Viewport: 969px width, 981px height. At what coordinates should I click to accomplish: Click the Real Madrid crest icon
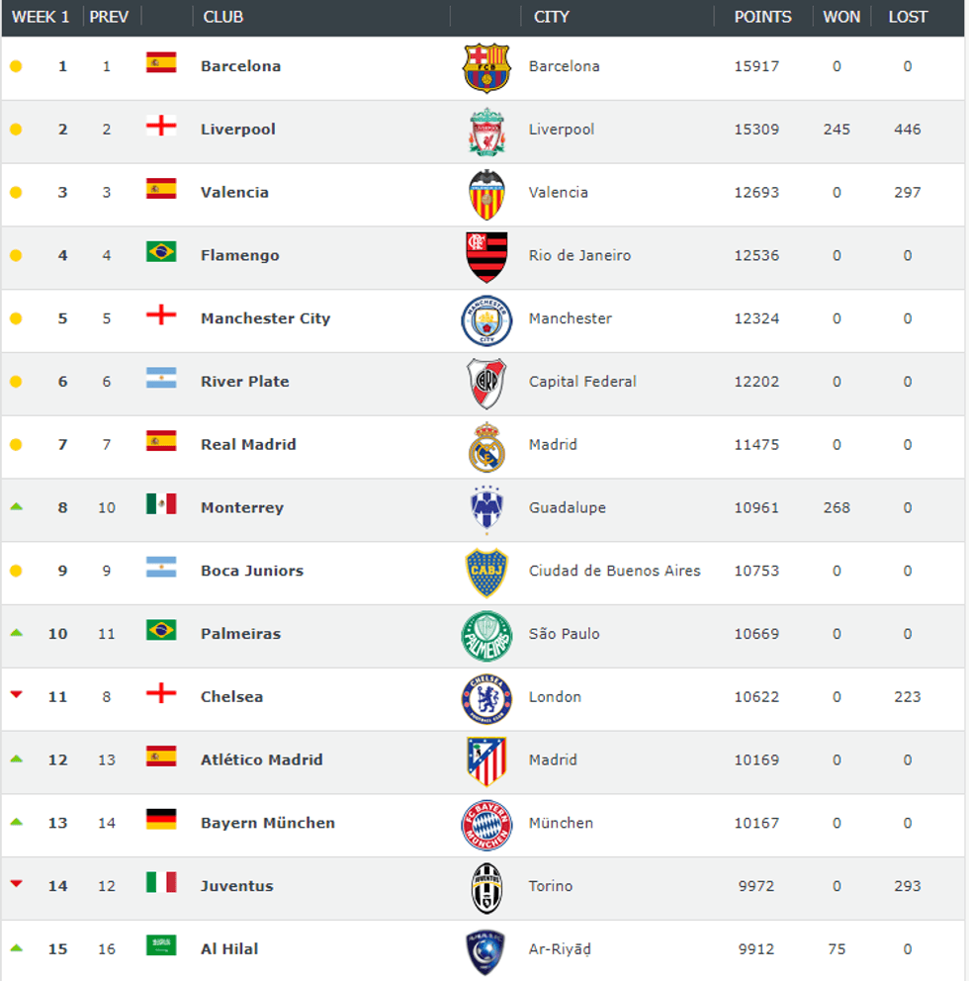tap(486, 446)
